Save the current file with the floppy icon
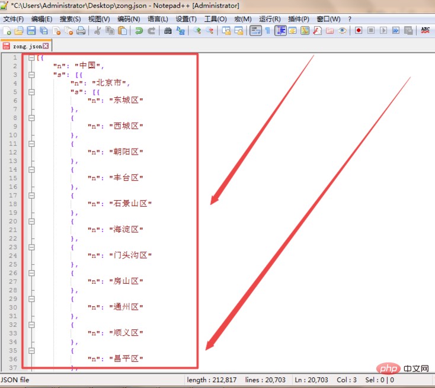Image resolution: width=435 pixels, height=388 pixels. pos(31,31)
